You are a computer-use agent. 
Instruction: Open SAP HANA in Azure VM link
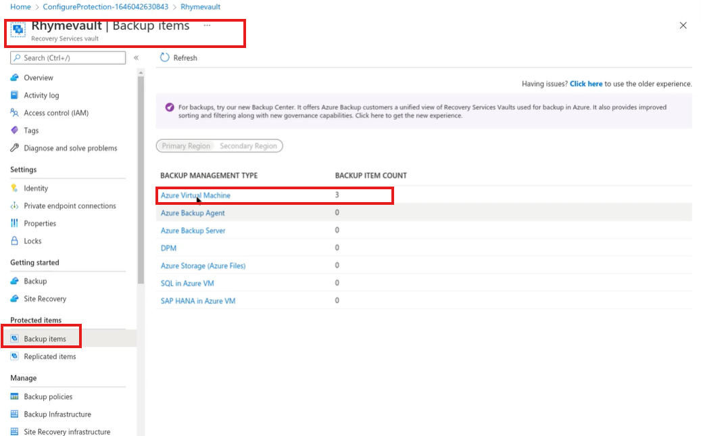[198, 301]
